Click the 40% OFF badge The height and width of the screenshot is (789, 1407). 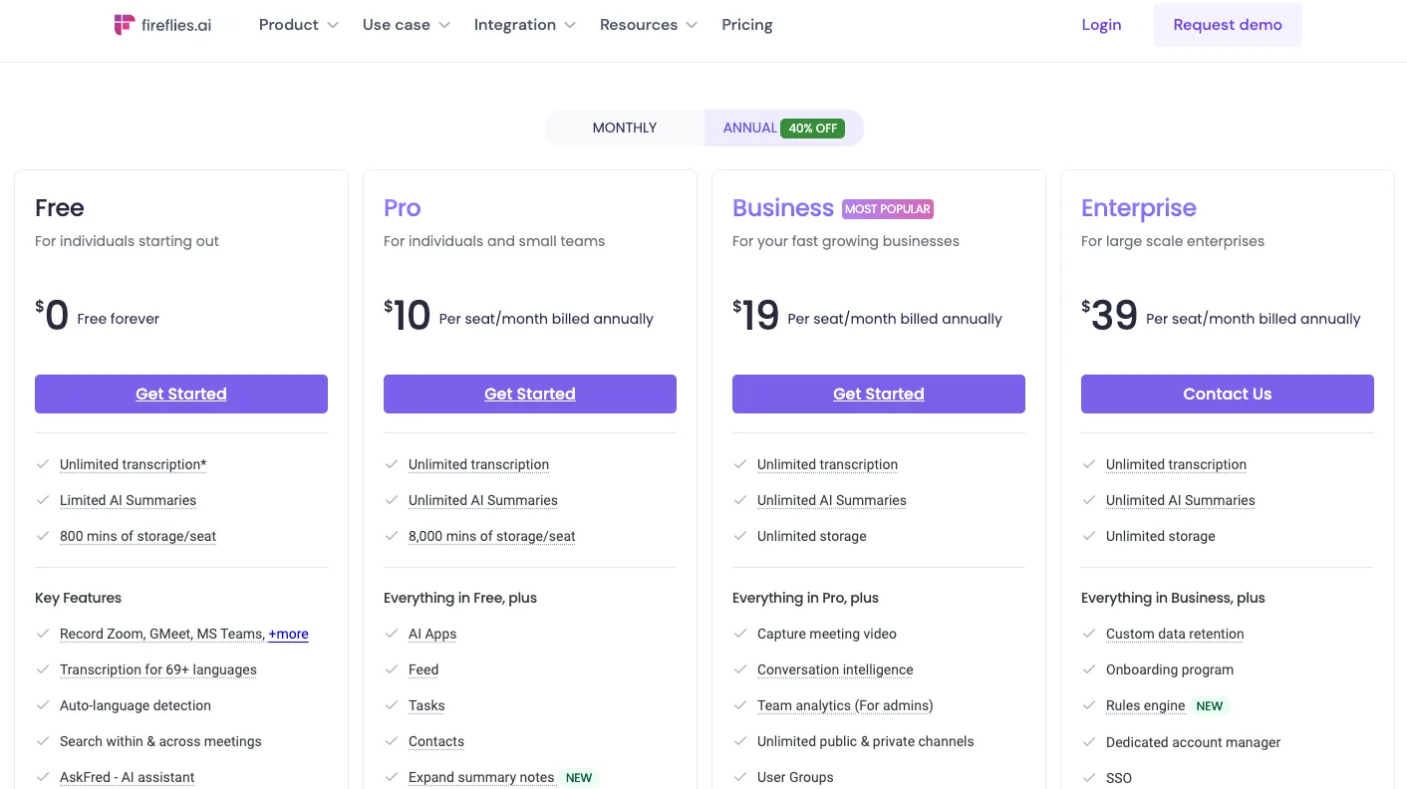[813, 129]
